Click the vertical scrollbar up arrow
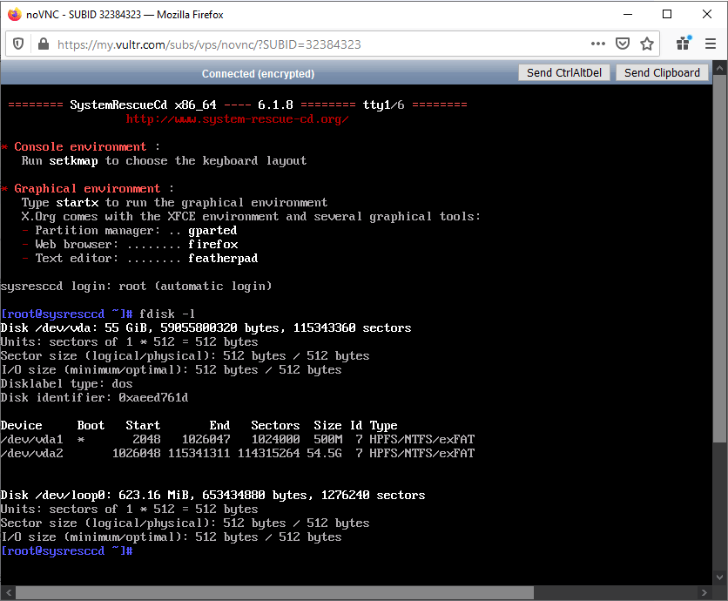Image resolution: width=728 pixels, height=601 pixels. click(719, 68)
